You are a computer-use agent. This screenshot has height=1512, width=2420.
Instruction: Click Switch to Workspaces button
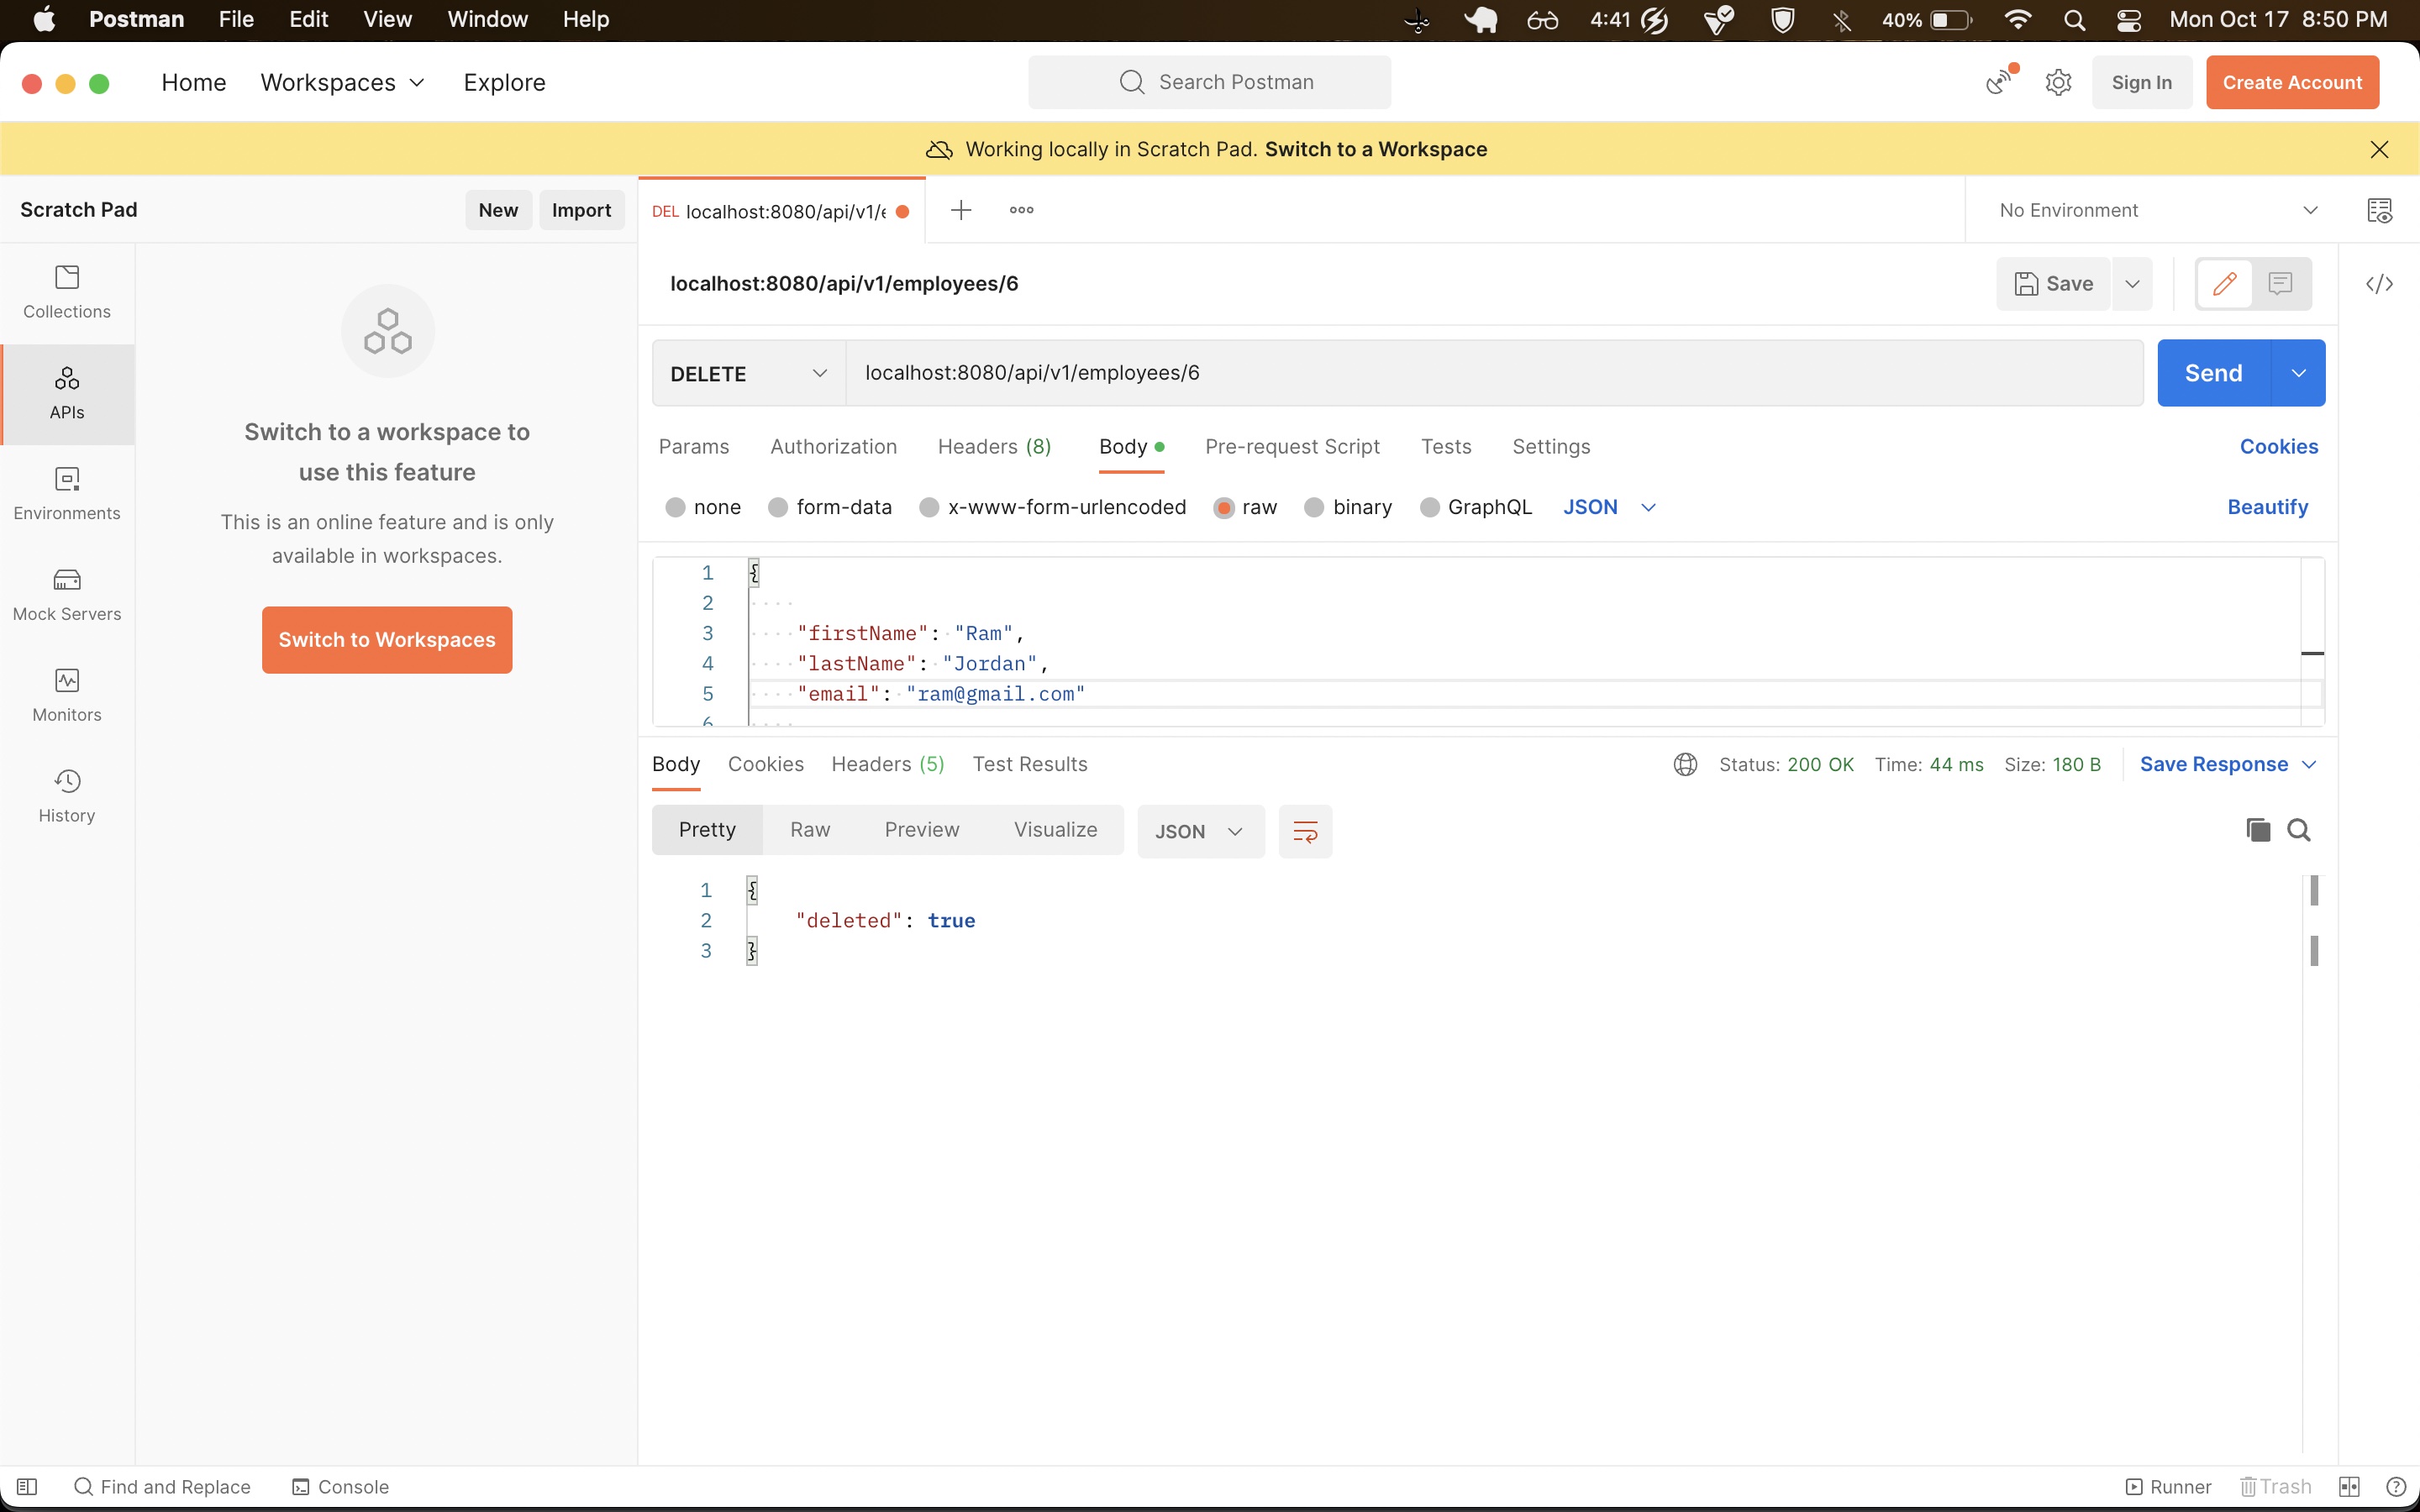click(x=386, y=639)
